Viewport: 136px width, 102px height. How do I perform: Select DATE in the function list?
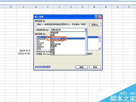point(39,37)
